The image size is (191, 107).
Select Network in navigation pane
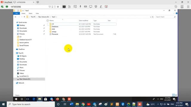pos(21,83)
